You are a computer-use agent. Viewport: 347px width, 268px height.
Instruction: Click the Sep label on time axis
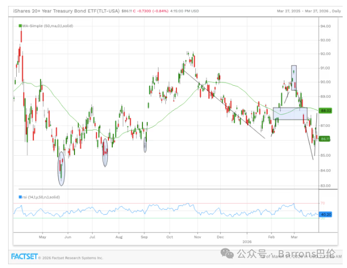pos(144,237)
